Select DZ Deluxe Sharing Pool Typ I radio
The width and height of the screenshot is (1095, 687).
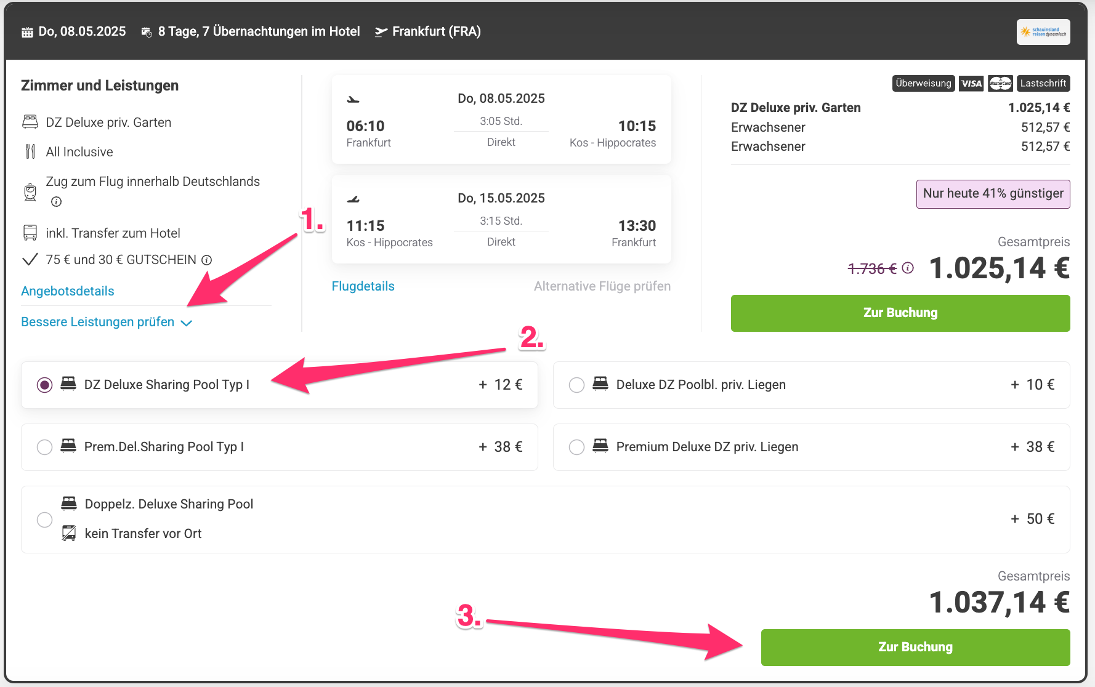(x=44, y=385)
